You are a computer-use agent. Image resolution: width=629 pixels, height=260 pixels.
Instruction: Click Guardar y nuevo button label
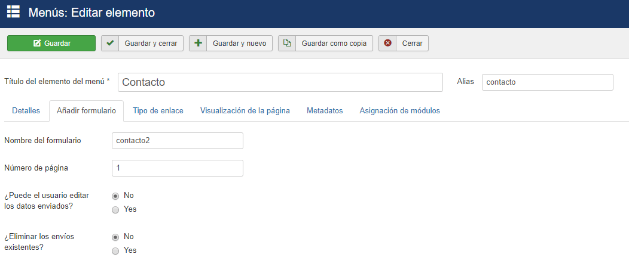[x=240, y=43]
